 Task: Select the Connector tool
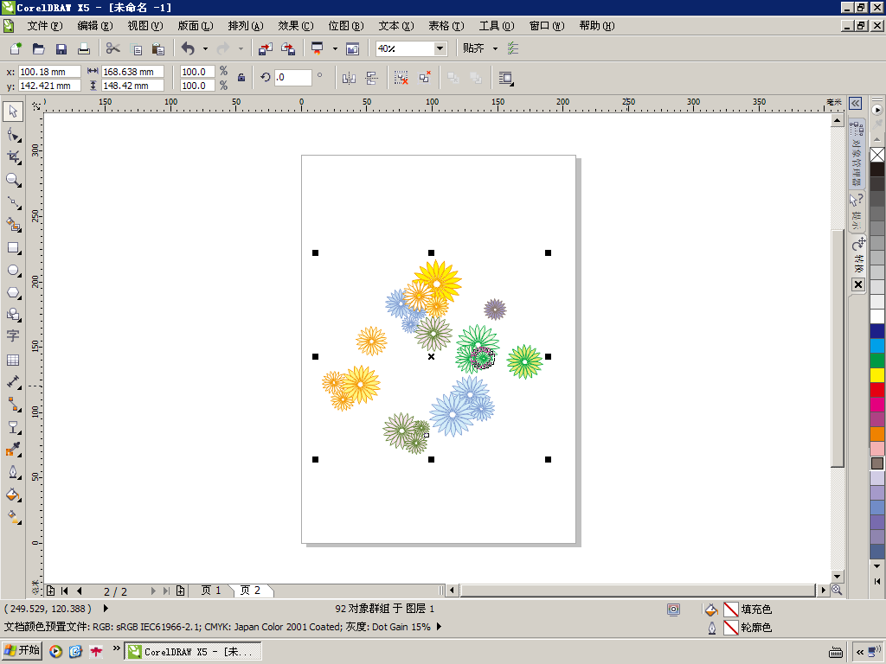click(x=13, y=405)
